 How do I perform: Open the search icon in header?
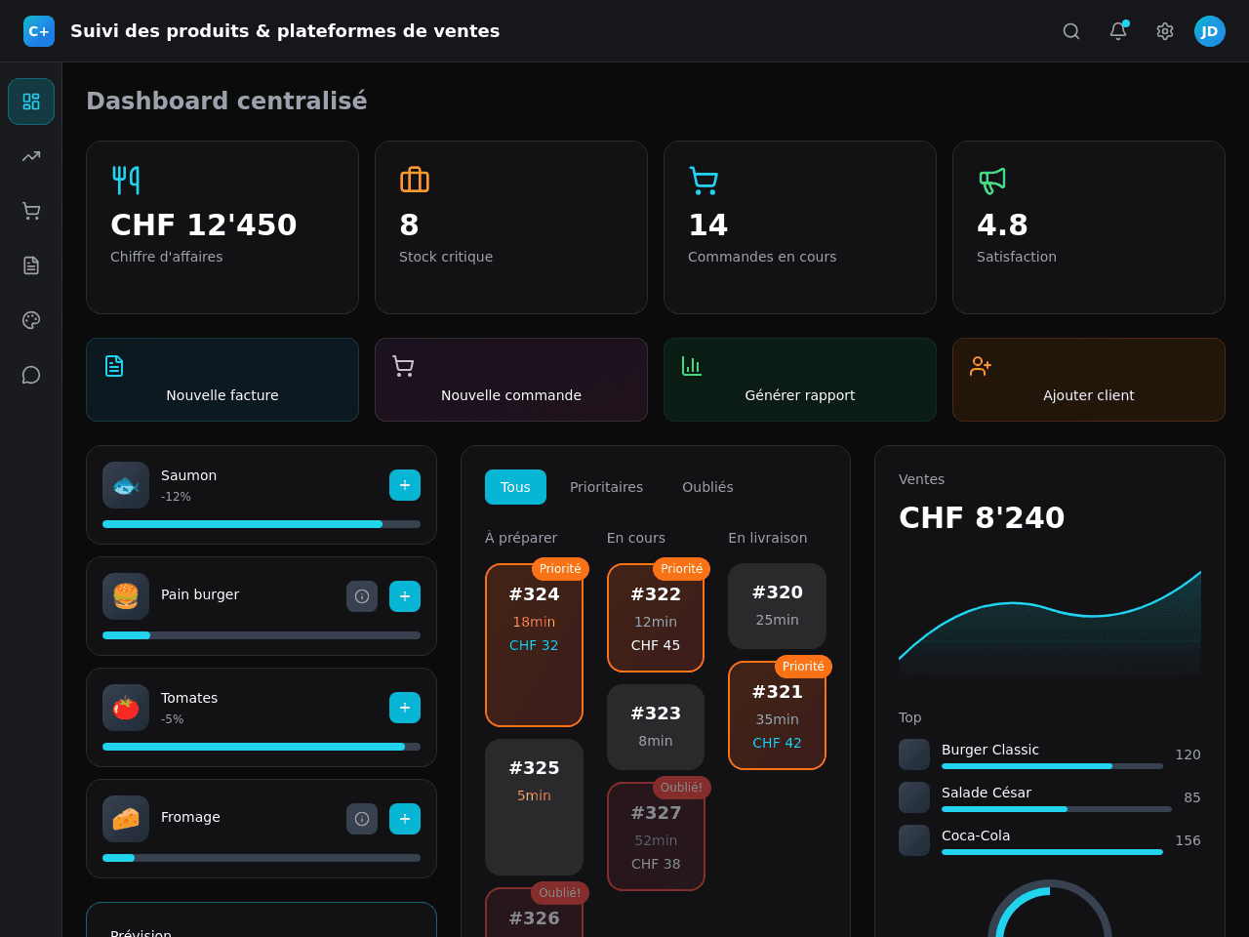click(x=1071, y=31)
